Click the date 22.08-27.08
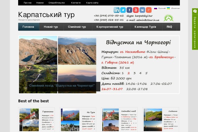 tap(137, 89)
